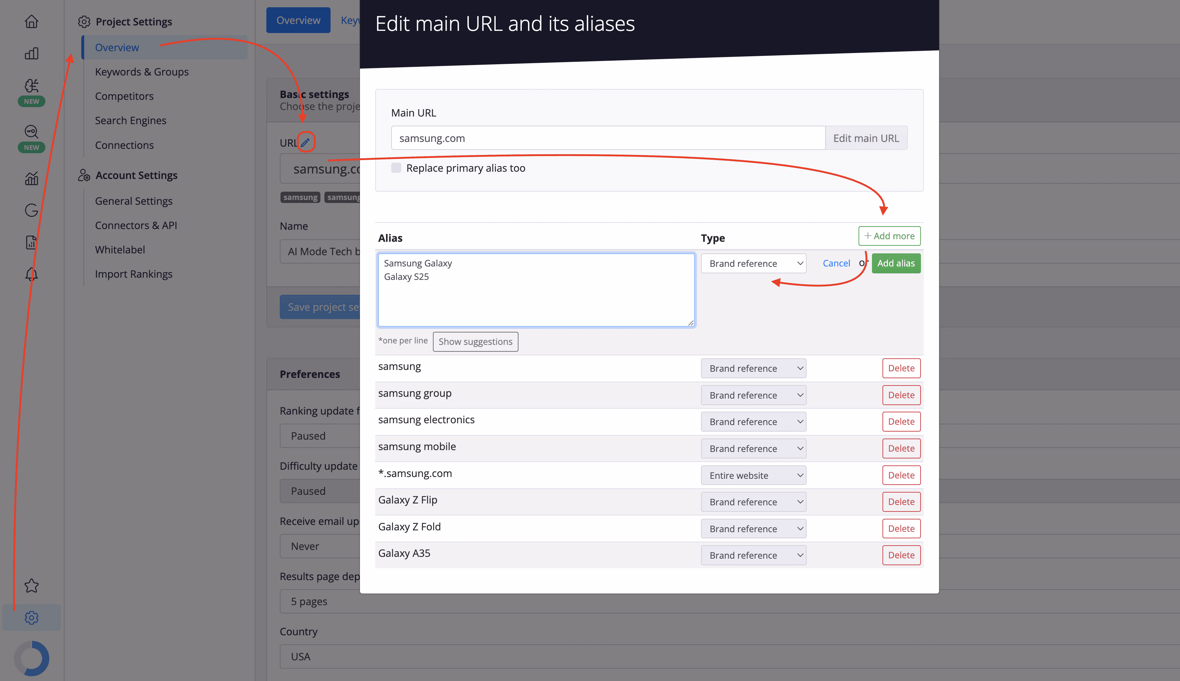Open the AI brain icon marked NEW
This screenshot has height=681, width=1180.
pos(31,86)
